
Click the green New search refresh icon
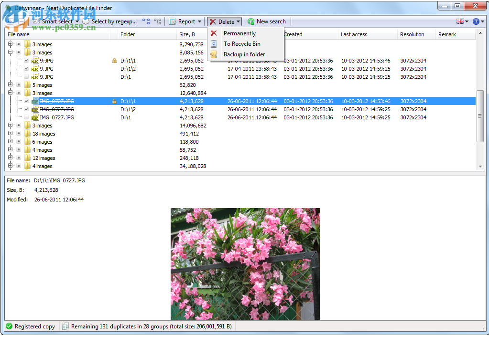(251, 21)
